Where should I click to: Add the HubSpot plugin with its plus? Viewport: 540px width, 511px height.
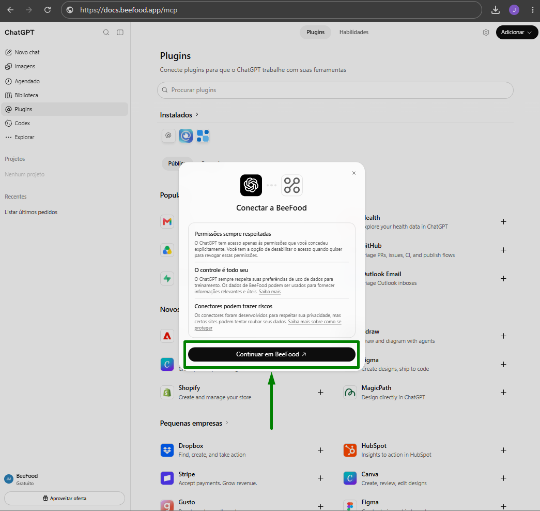tap(503, 450)
